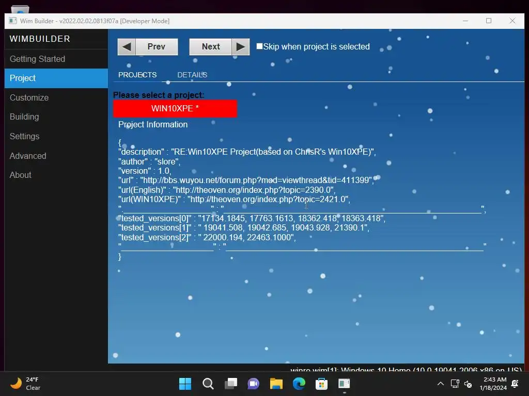This screenshot has width=529, height=396.
Task: Maximize the Wim Builder window
Action: (489, 21)
